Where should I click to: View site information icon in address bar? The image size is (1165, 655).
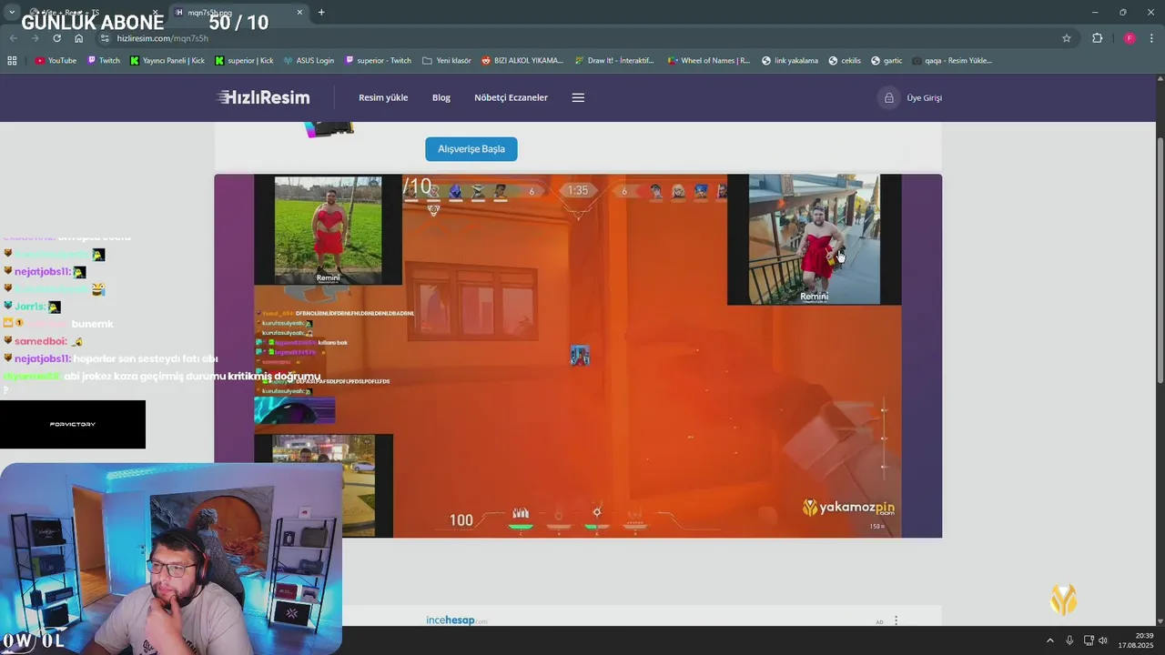105,38
